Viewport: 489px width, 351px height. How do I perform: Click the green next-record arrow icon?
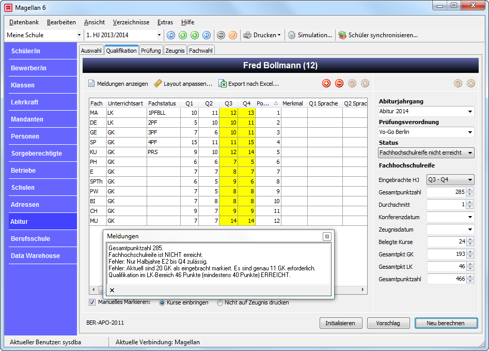pos(195,35)
